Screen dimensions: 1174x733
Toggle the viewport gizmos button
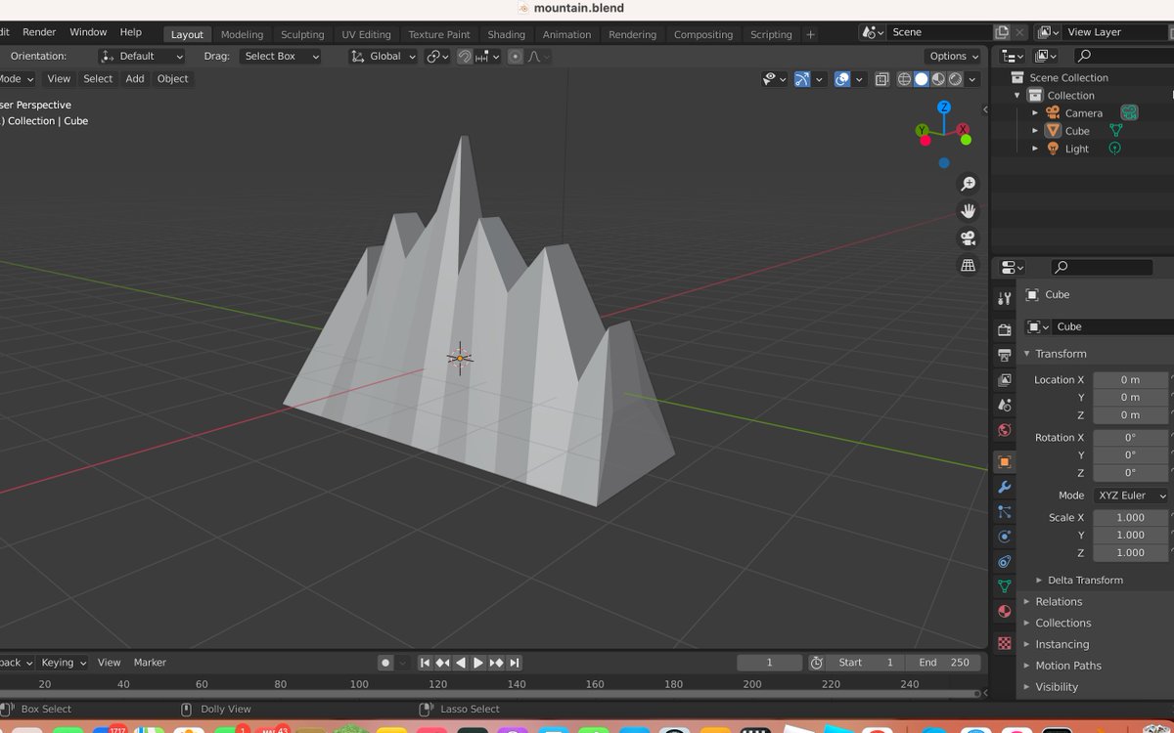pos(802,79)
